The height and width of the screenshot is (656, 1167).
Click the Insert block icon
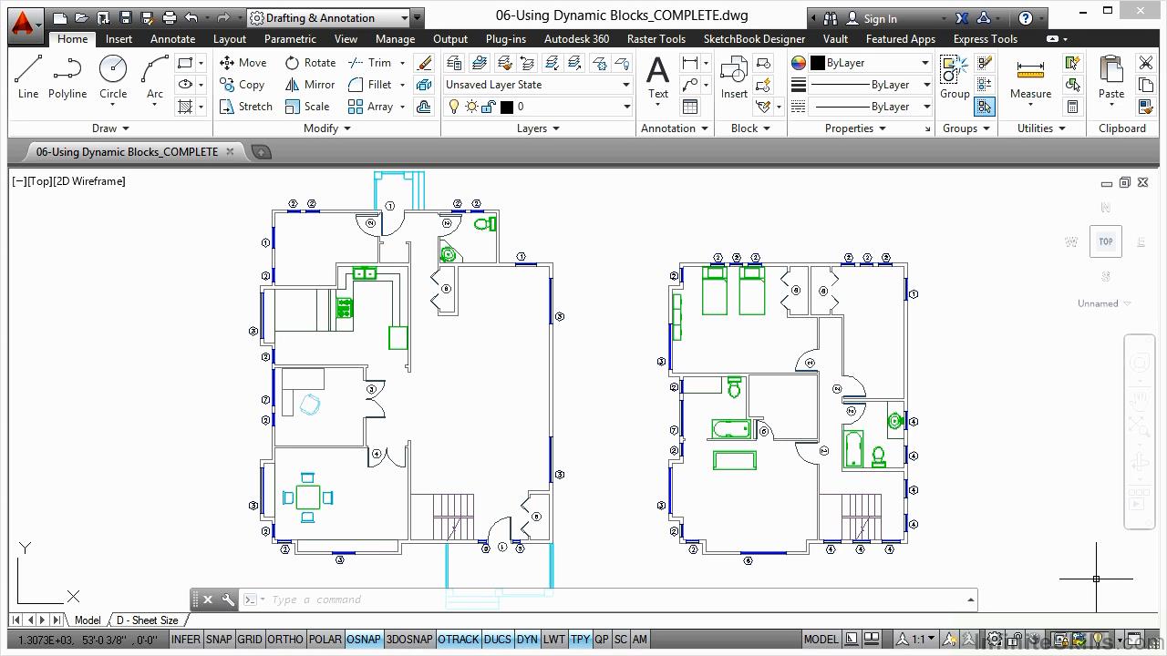[734, 76]
